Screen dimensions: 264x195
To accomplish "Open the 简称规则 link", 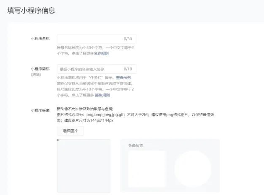I will pyautogui.click(x=102, y=95).
